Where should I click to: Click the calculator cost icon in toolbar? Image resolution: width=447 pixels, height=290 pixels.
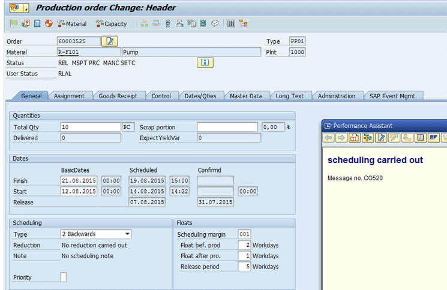pyautogui.click(x=37, y=23)
